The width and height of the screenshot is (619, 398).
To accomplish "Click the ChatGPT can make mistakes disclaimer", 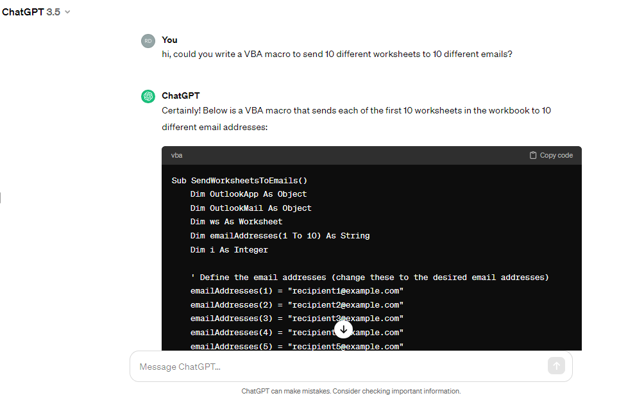I will pos(351,391).
